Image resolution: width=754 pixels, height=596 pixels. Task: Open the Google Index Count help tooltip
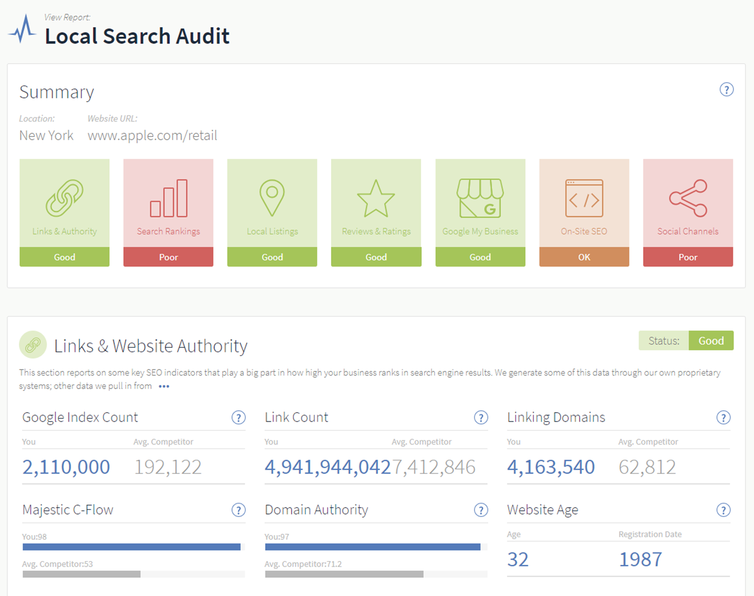[239, 417]
